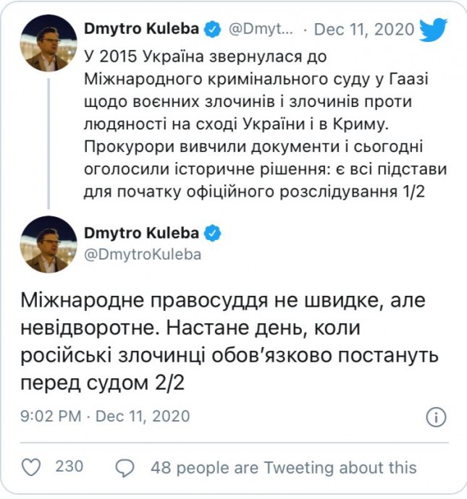Click the 230 likes count

coord(70,467)
